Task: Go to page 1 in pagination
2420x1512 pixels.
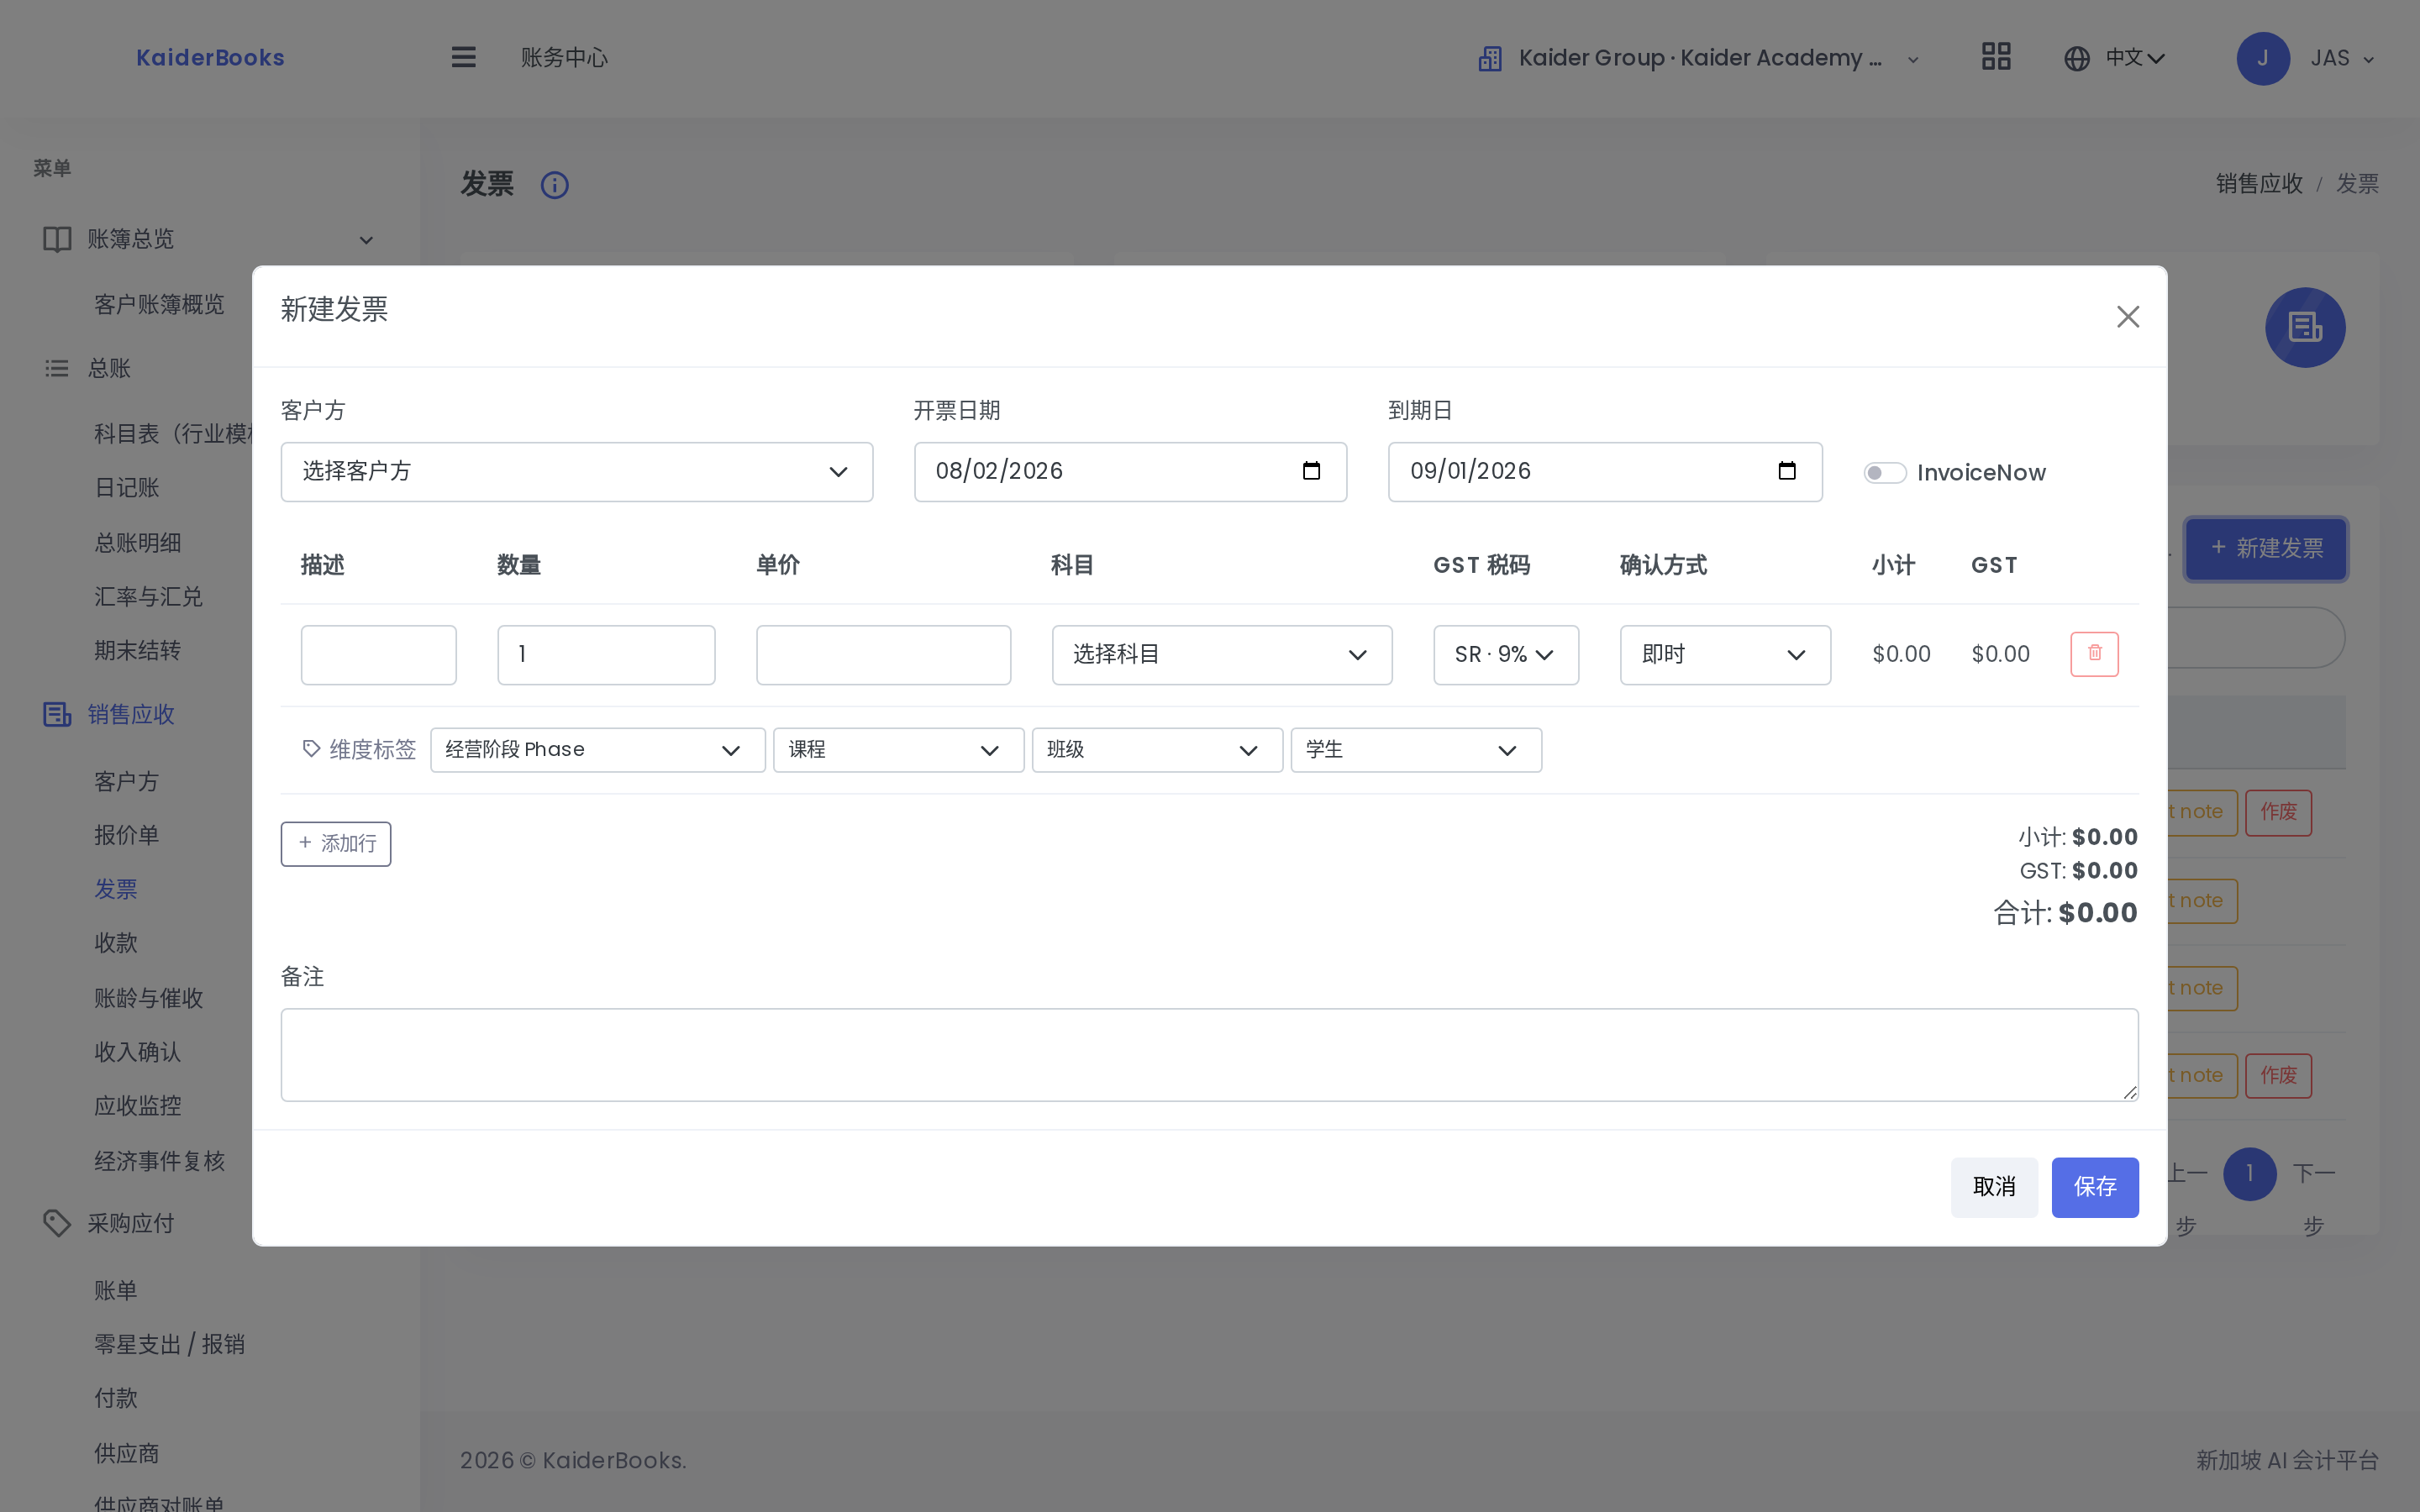Action: [2250, 1174]
